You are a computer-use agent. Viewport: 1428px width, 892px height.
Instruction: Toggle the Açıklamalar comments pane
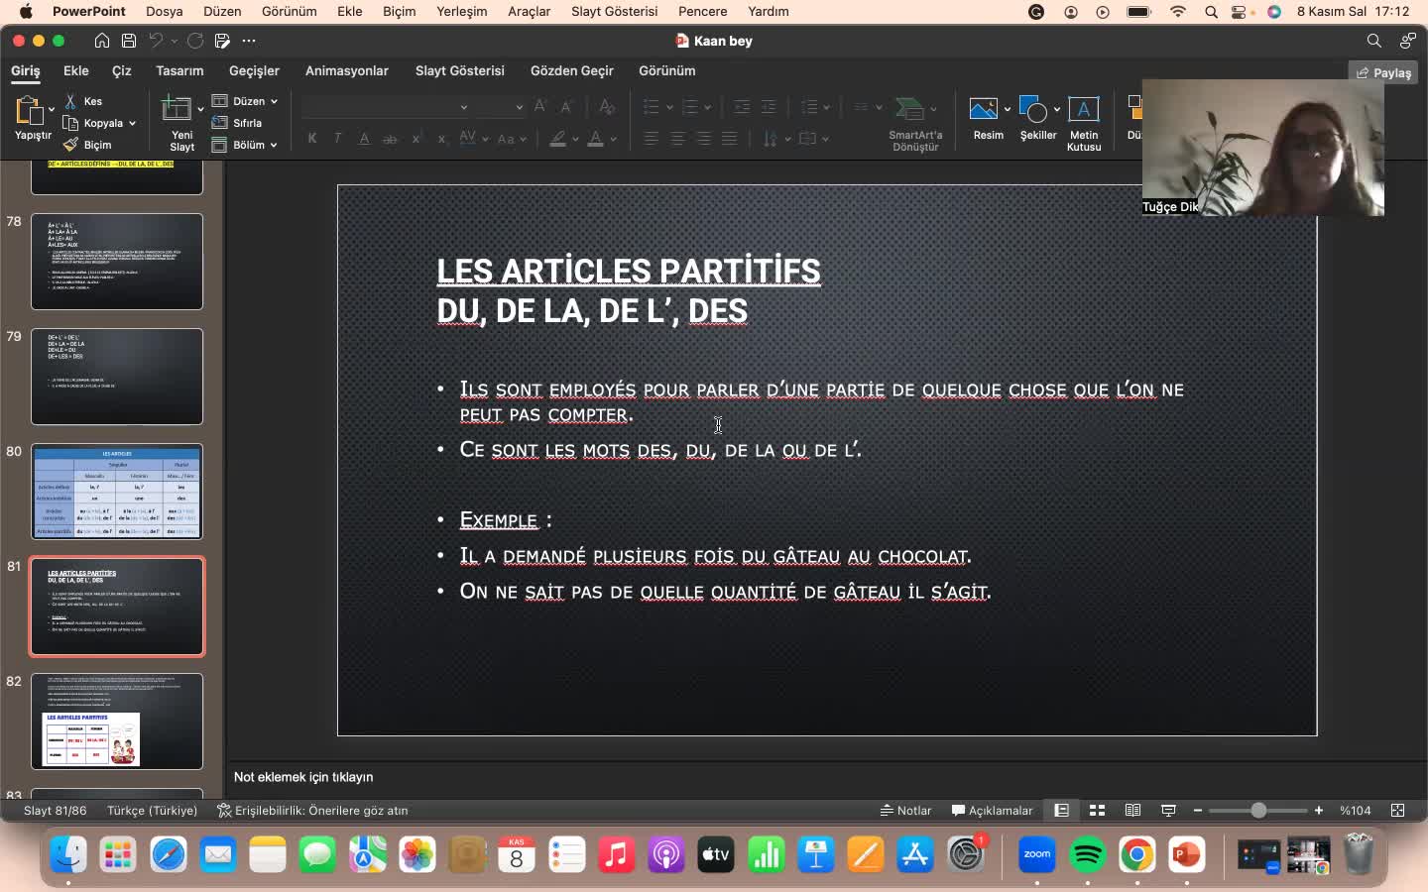992,811
